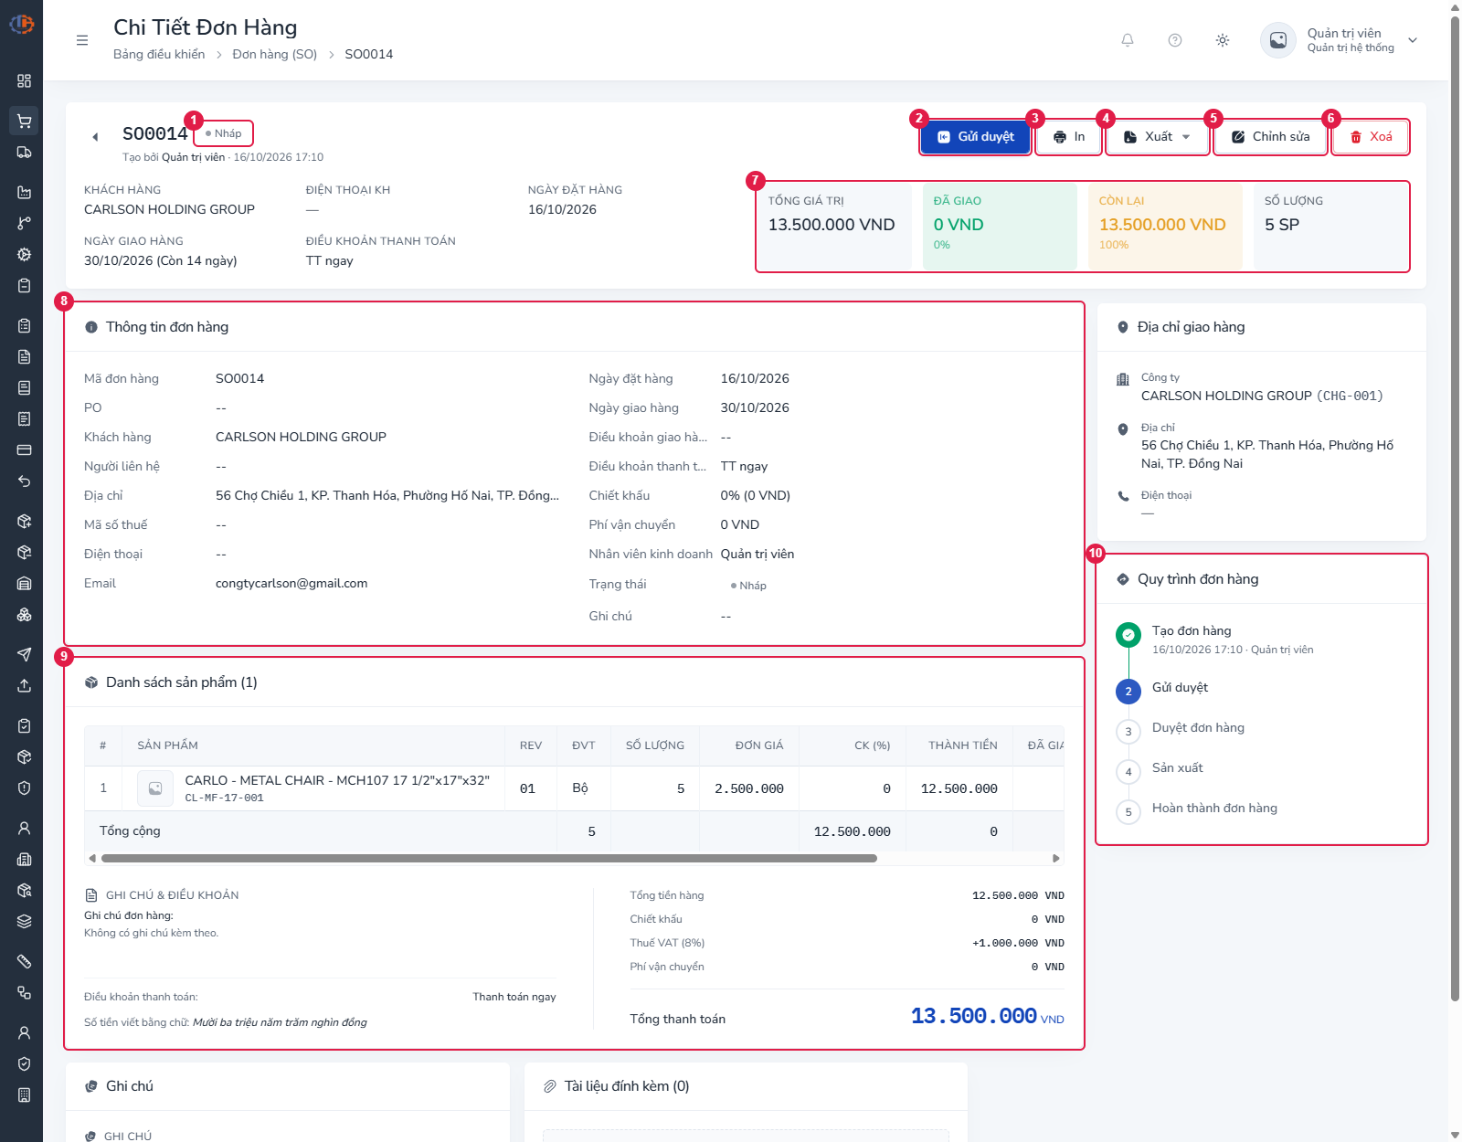This screenshot has height=1142, width=1462.
Task: Click the In print button
Action: 1069,137
